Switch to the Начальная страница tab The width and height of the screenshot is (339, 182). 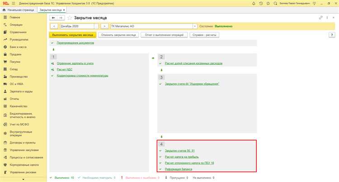coord(20,10)
